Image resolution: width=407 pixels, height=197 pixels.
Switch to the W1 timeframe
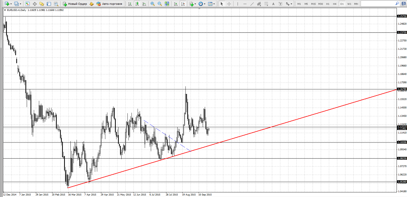(349, 4)
